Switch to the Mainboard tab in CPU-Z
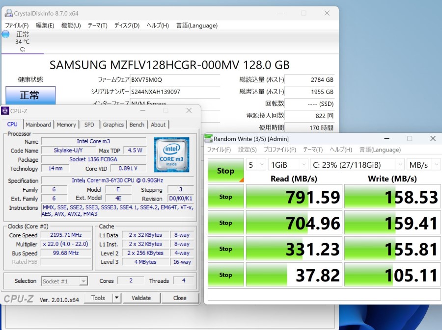Screen dimensions: 442x330 tap(38, 125)
